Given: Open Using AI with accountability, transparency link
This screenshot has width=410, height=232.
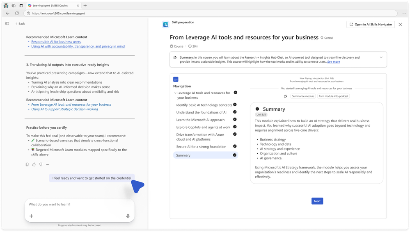Looking at the screenshot, I should [78, 46].
